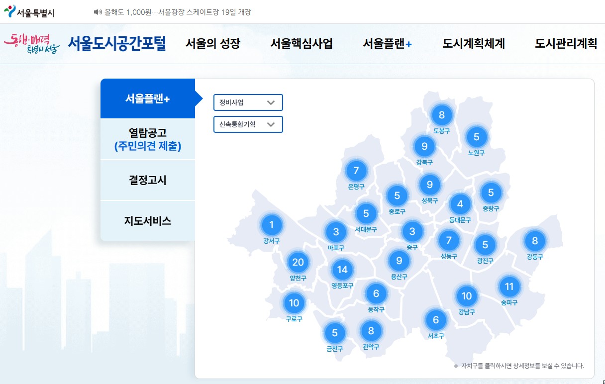
Task: Click the 광진구 marker showing 5
Action: tap(485, 244)
